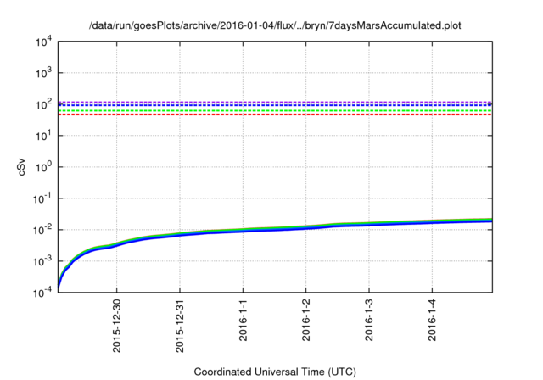Screen dimensions: 543x380
Task: Click the 2015-12-30 date label
Action: click(117, 326)
